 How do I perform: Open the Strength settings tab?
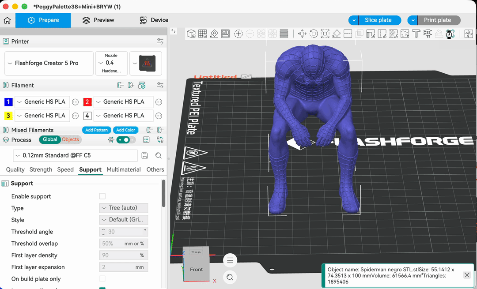pyautogui.click(x=41, y=169)
